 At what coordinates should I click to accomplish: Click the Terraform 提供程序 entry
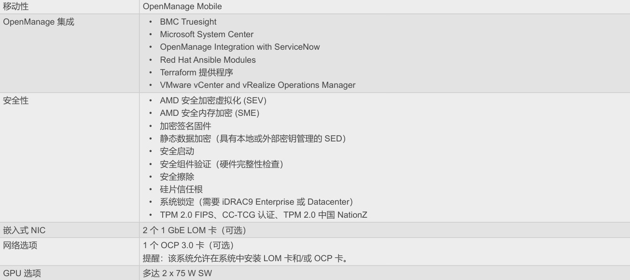pyautogui.click(x=196, y=72)
